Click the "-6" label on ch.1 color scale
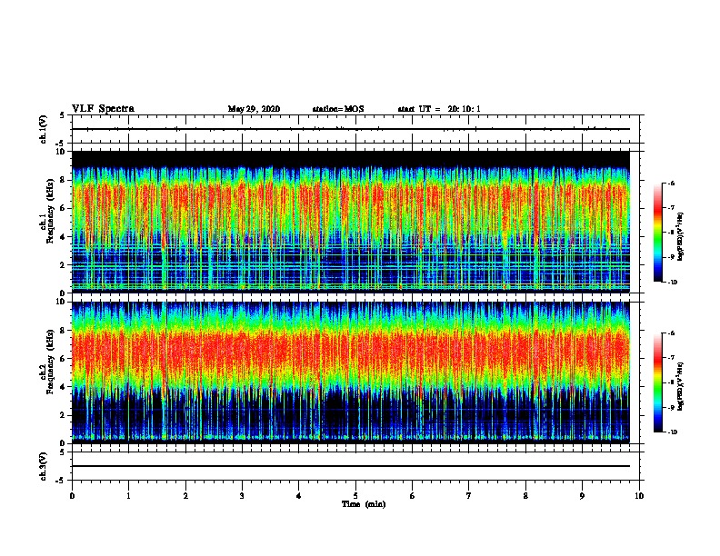Screen dimensions: 720x556 (x=671, y=183)
